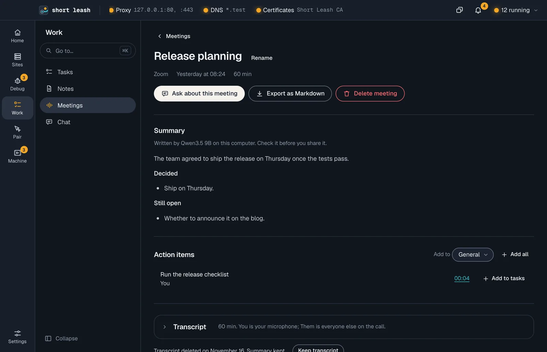Viewport: 547px width, 352px height.
Task: Click the Notes document icon
Action: click(49, 88)
